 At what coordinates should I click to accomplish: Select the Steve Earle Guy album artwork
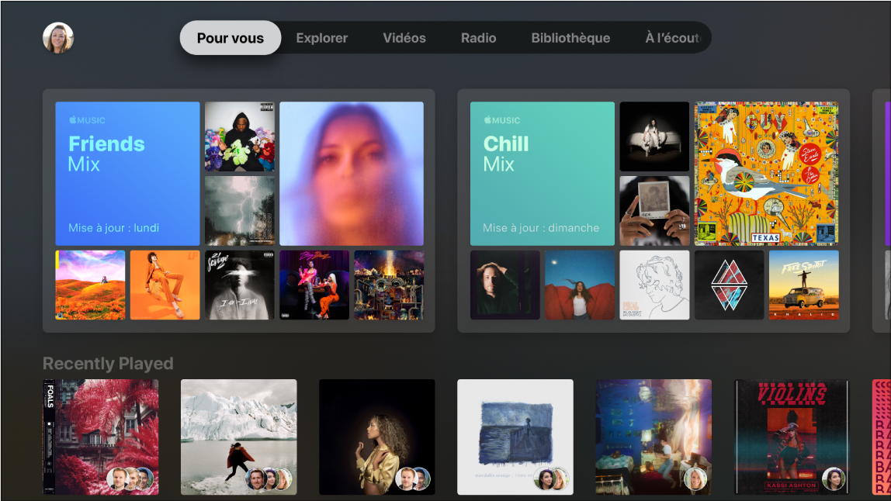(x=767, y=172)
